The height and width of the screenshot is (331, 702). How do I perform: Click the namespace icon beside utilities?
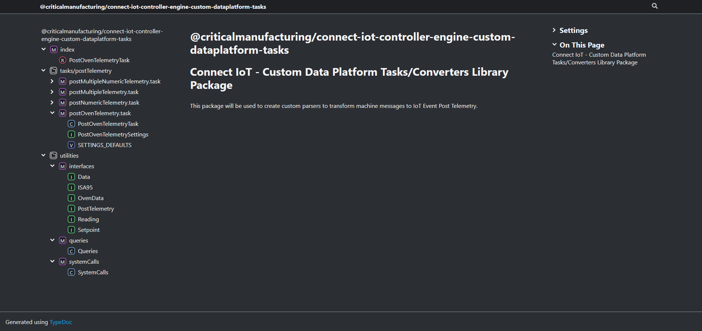click(53, 155)
